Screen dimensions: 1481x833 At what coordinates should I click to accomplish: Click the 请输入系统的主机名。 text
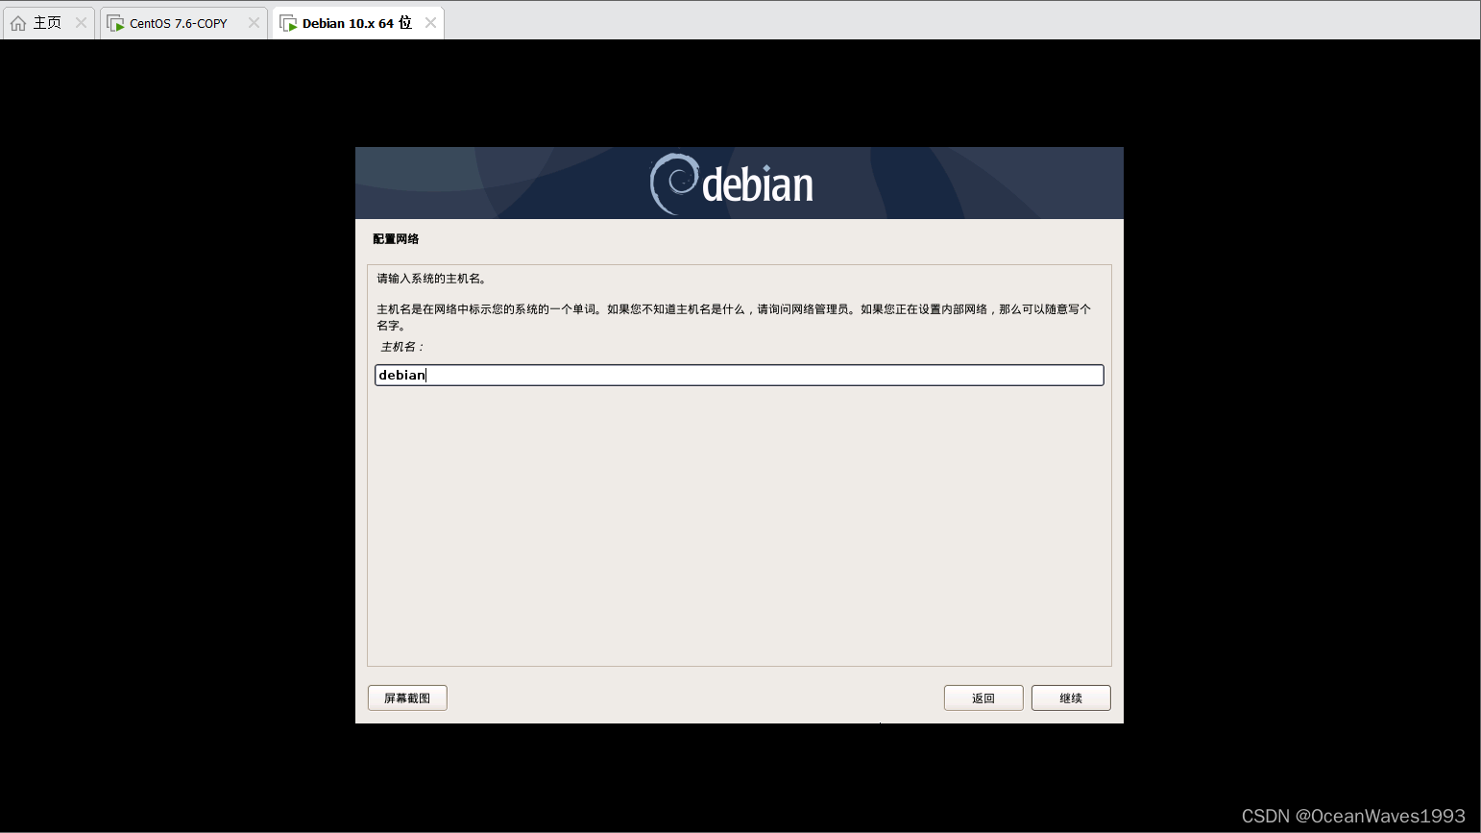(432, 279)
